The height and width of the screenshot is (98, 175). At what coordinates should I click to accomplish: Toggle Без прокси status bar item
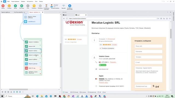coord(83,92)
